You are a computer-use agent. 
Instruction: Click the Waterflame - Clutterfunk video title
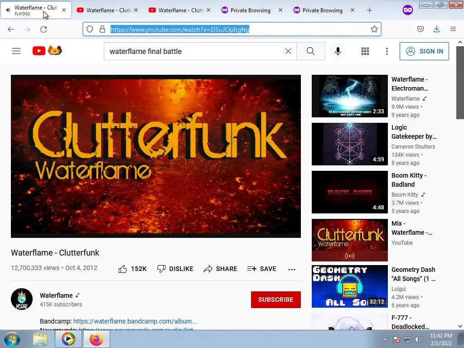click(55, 253)
